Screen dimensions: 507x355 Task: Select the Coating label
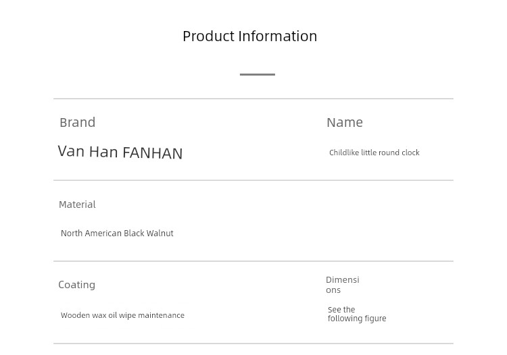[x=76, y=285]
